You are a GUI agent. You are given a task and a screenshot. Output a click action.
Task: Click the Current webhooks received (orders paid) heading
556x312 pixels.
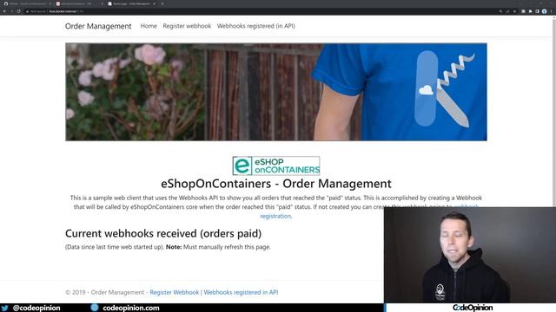coord(163,233)
